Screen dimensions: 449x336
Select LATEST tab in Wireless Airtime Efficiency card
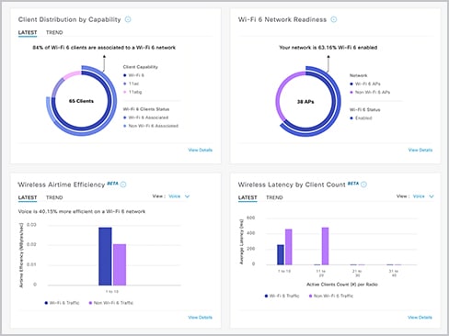click(28, 197)
